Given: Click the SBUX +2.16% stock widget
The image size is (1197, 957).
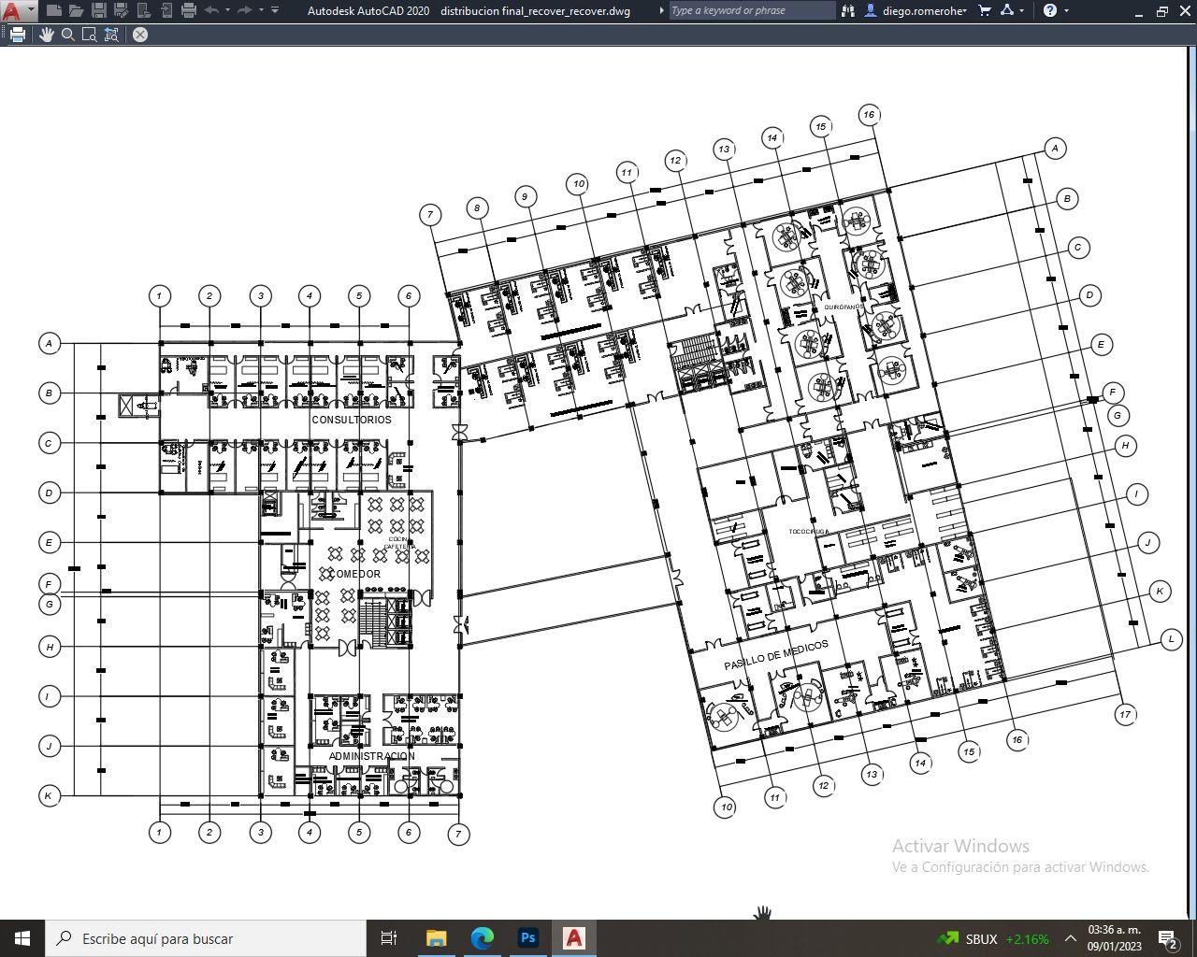Looking at the screenshot, I should point(993,938).
